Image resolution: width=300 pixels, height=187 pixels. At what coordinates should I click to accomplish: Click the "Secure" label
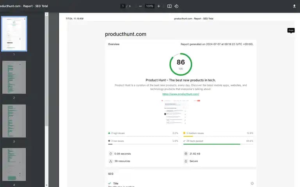(194, 161)
